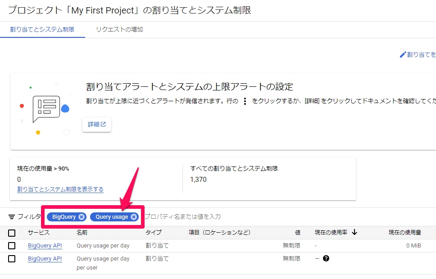The image size is (436, 279).
Task: Click the help question mark icon
Action: coord(326,258)
